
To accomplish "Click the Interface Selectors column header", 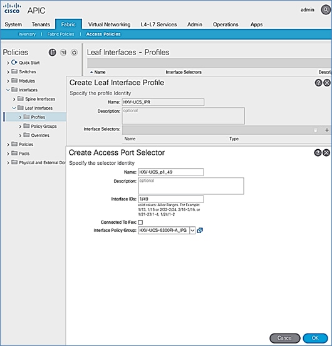I will click(x=184, y=72).
